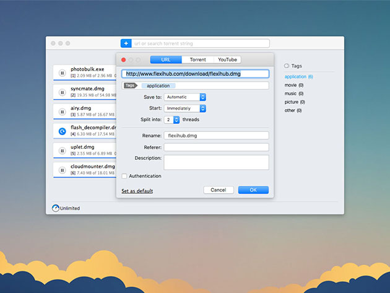Pause the syncmate.dmg download
Screen dimensions: 390x293
62,92
